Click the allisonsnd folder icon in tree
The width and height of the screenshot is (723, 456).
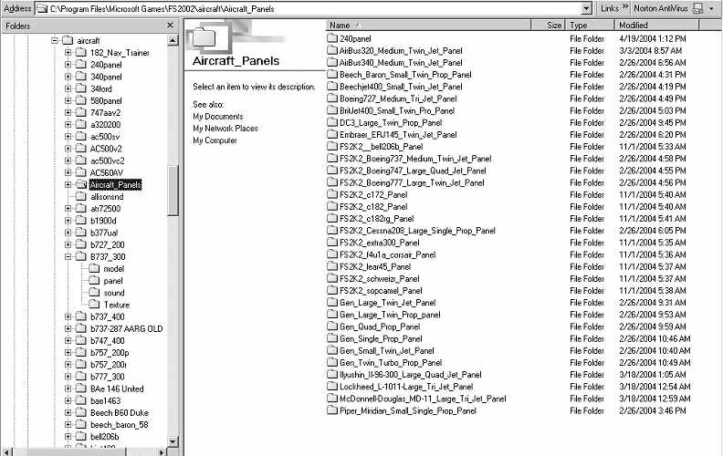pyautogui.click(x=80, y=196)
